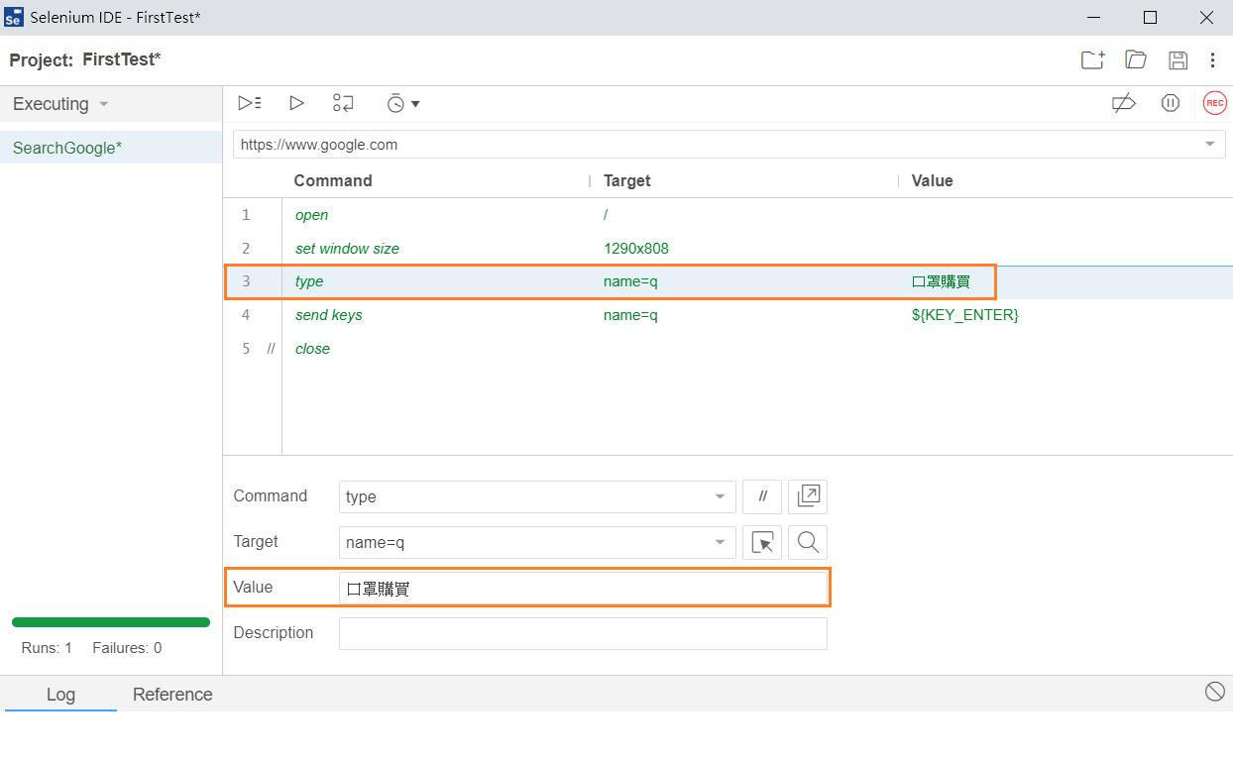The width and height of the screenshot is (1233, 762).
Task: Create a new project
Action: tap(1092, 60)
